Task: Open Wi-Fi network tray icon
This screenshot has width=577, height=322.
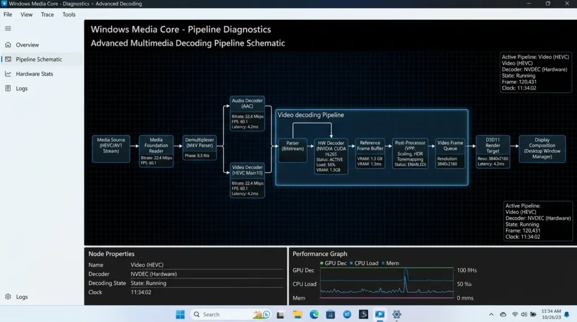Action: pos(515,314)
